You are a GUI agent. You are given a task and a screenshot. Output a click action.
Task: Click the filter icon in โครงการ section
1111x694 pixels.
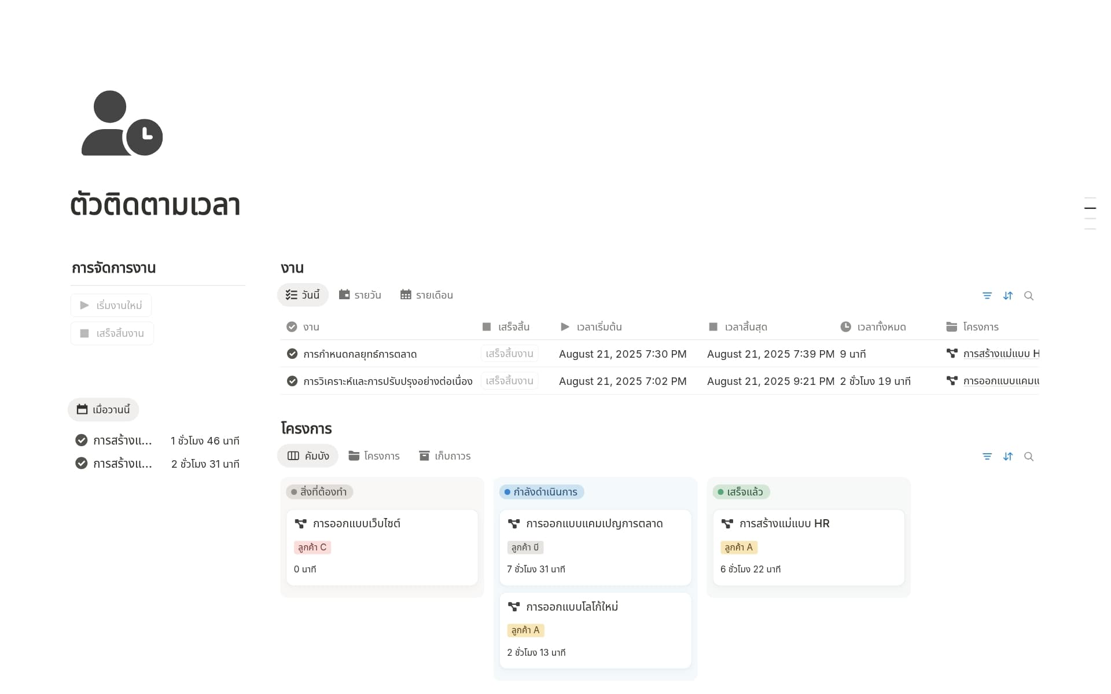987,457
